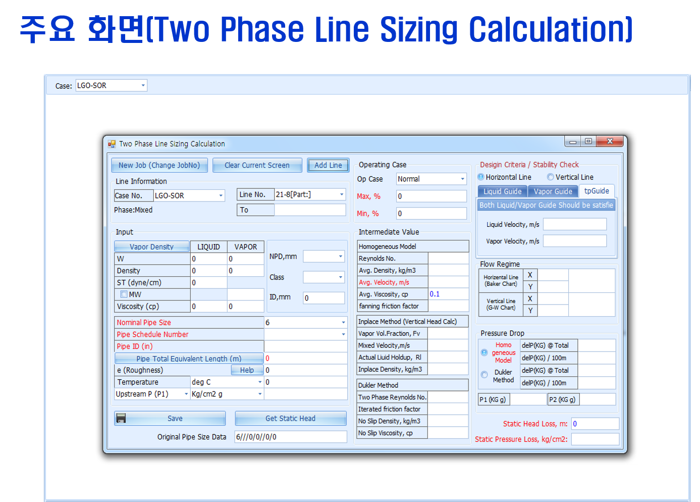
Task: Click the Liquid Velocity, m/s input field
Action: pyautogui.click(x=574, y=224)
